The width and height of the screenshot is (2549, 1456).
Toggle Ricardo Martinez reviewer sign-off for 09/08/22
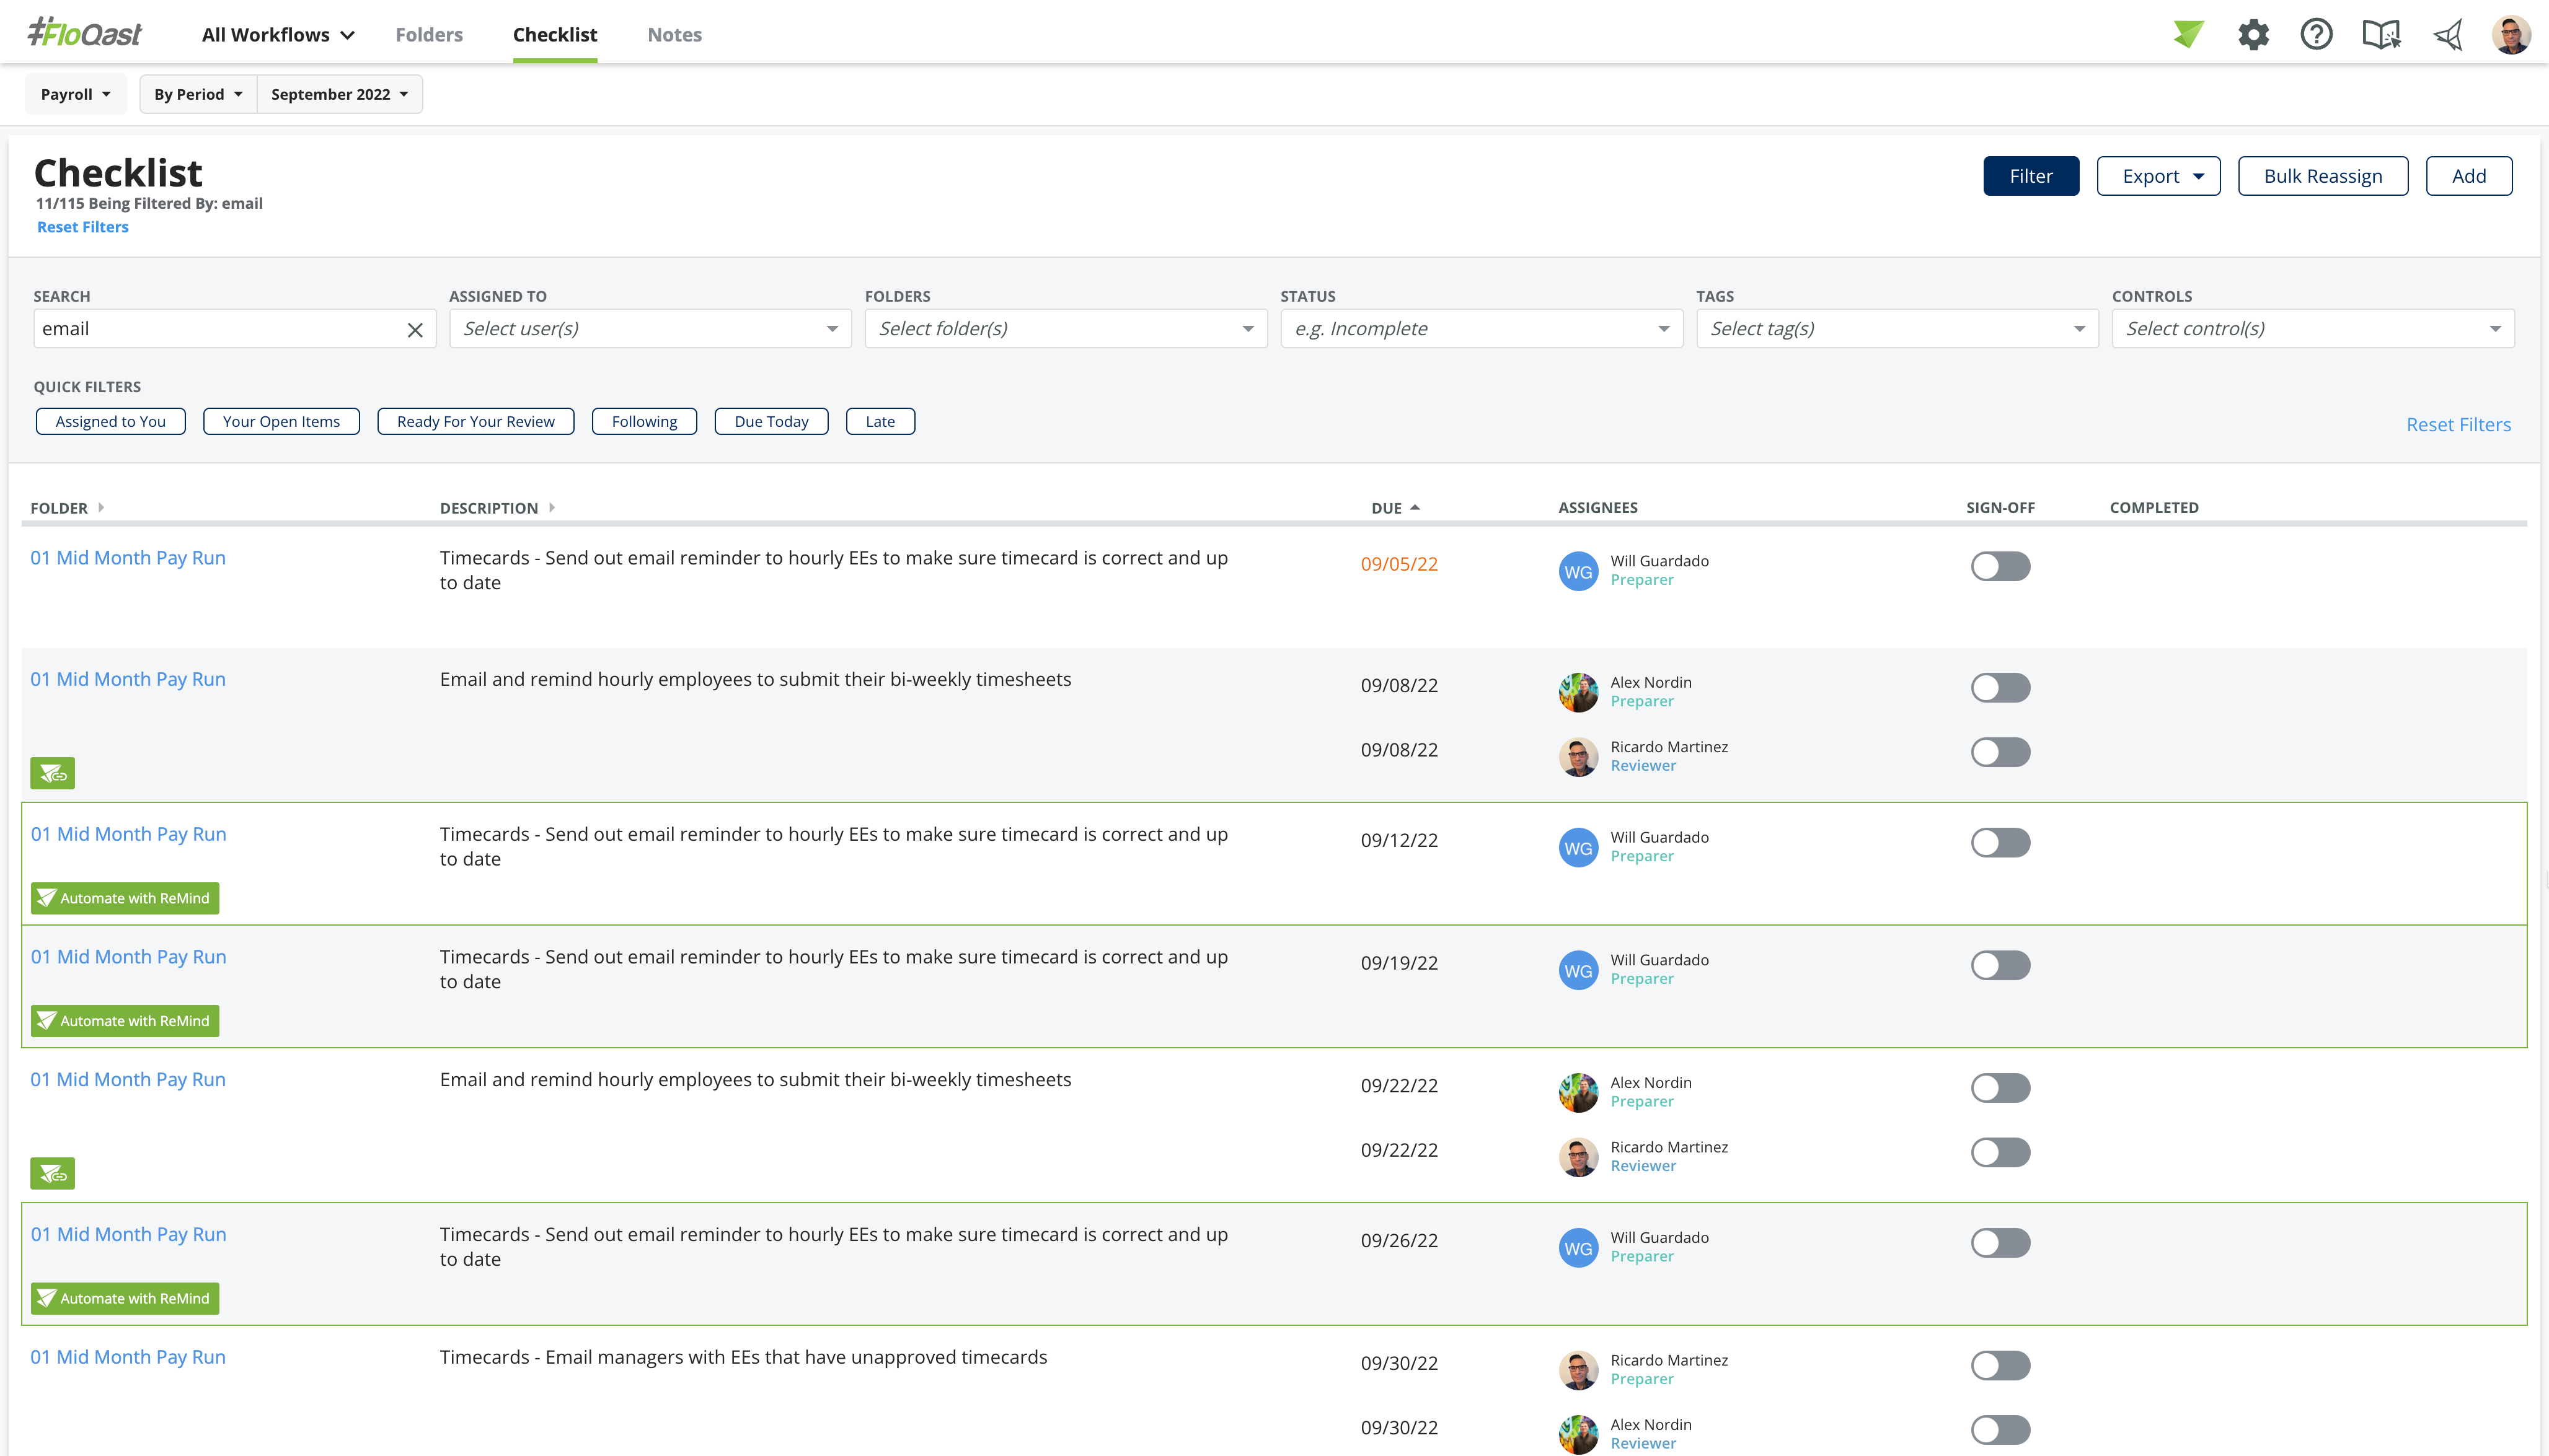2000,752
